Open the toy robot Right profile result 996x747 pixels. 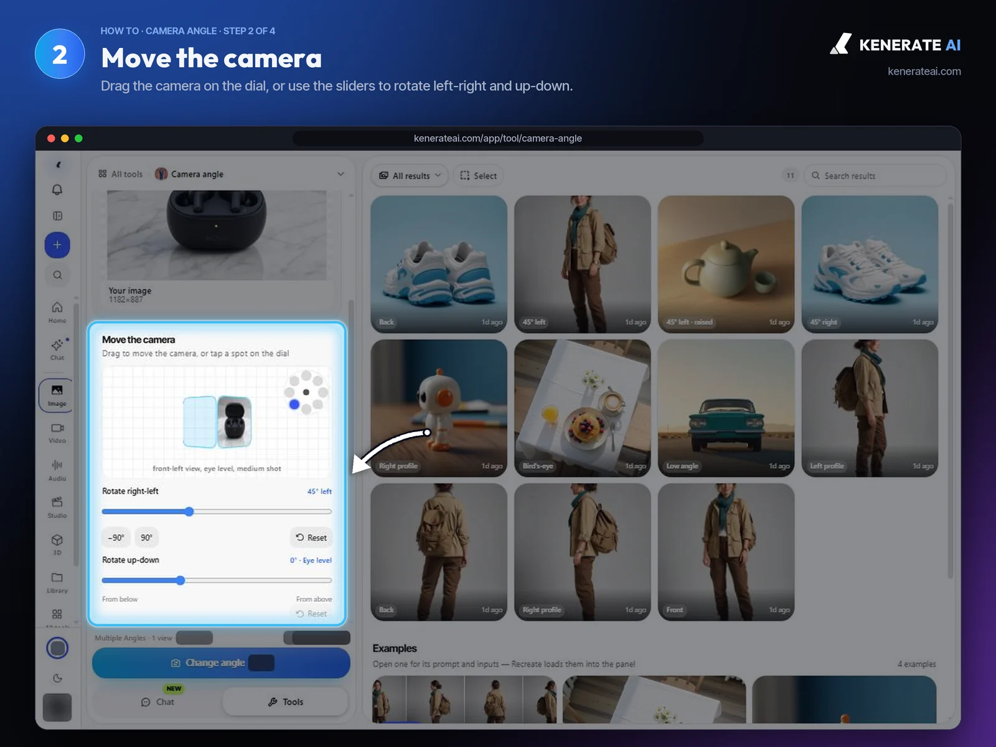[x=439, y=408]
